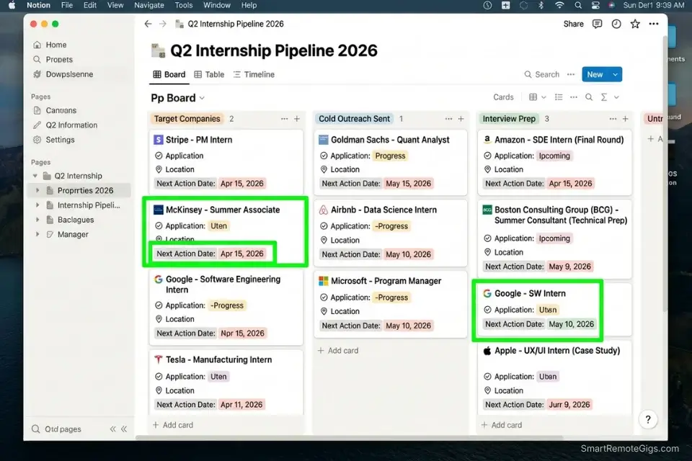Viewport: 692px width, 461px height.
Task: Open Wi-Fi status in menu bar
Action: [559, 5]
